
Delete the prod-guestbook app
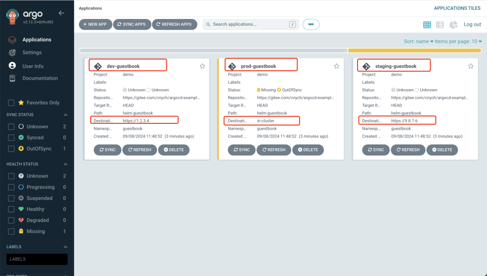point(308,150)
